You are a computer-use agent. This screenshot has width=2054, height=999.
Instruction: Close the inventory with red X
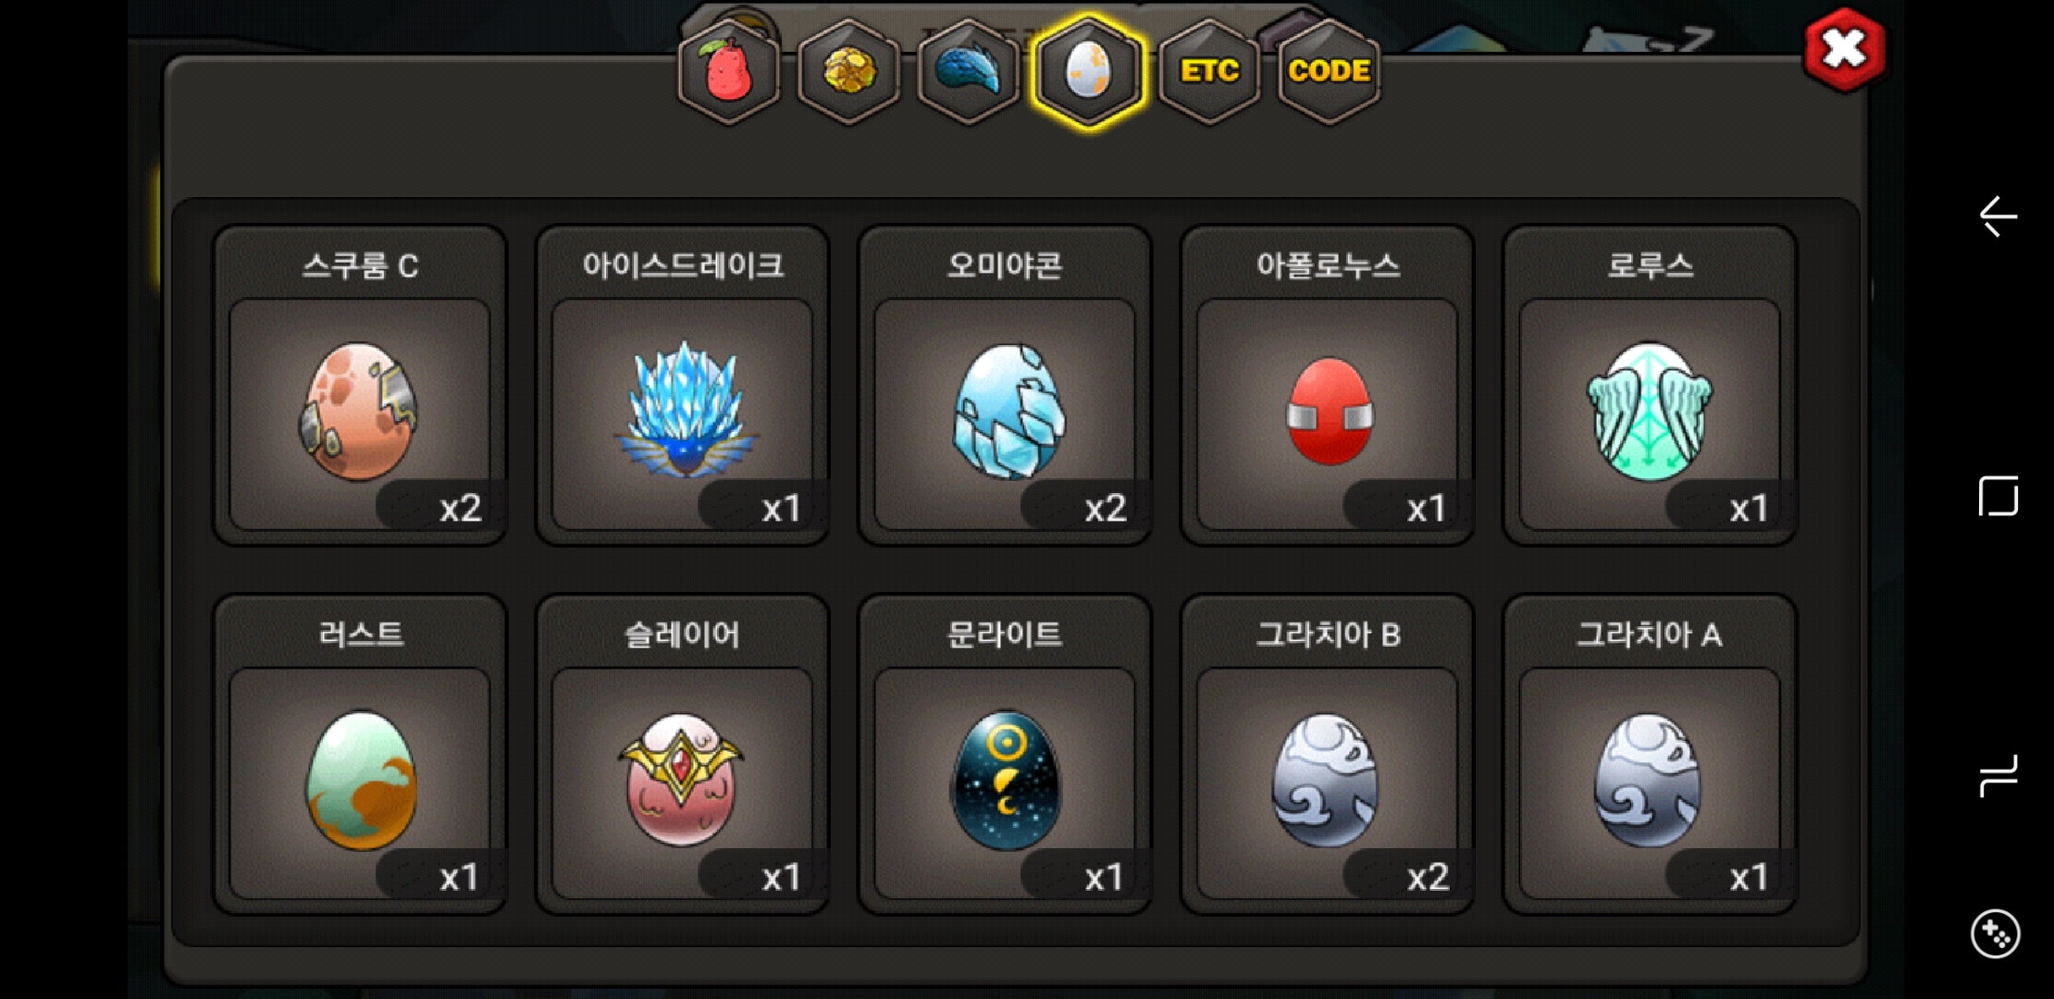pyautogui.click(x=1845, y=49)
